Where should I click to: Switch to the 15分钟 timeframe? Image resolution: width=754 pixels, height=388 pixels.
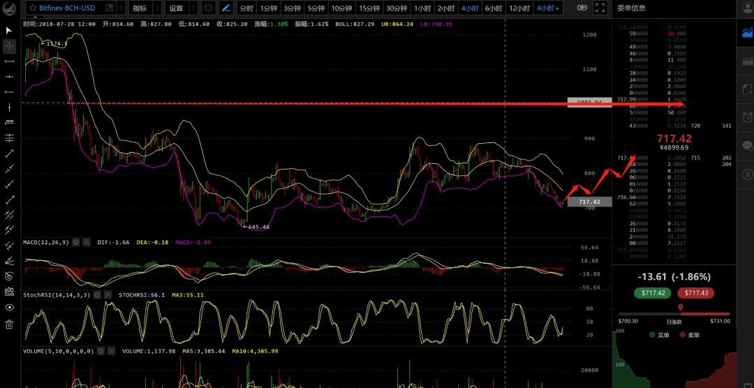pyautogui.click(x=368, y=8)
